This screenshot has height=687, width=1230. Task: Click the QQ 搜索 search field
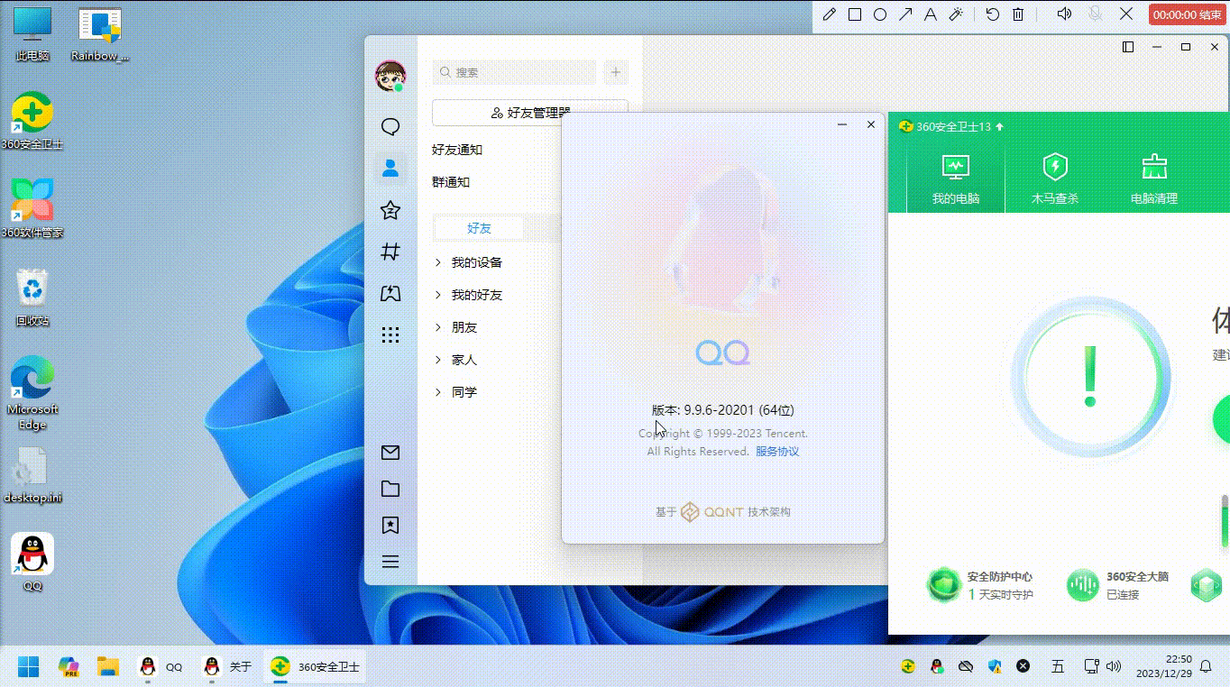pos(515,72)
